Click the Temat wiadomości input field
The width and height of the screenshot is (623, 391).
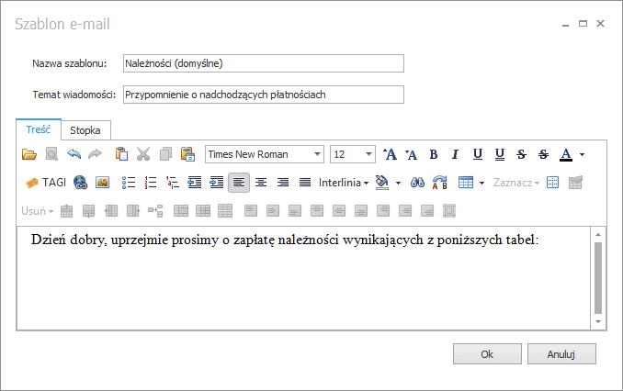[x=264, y=95]
